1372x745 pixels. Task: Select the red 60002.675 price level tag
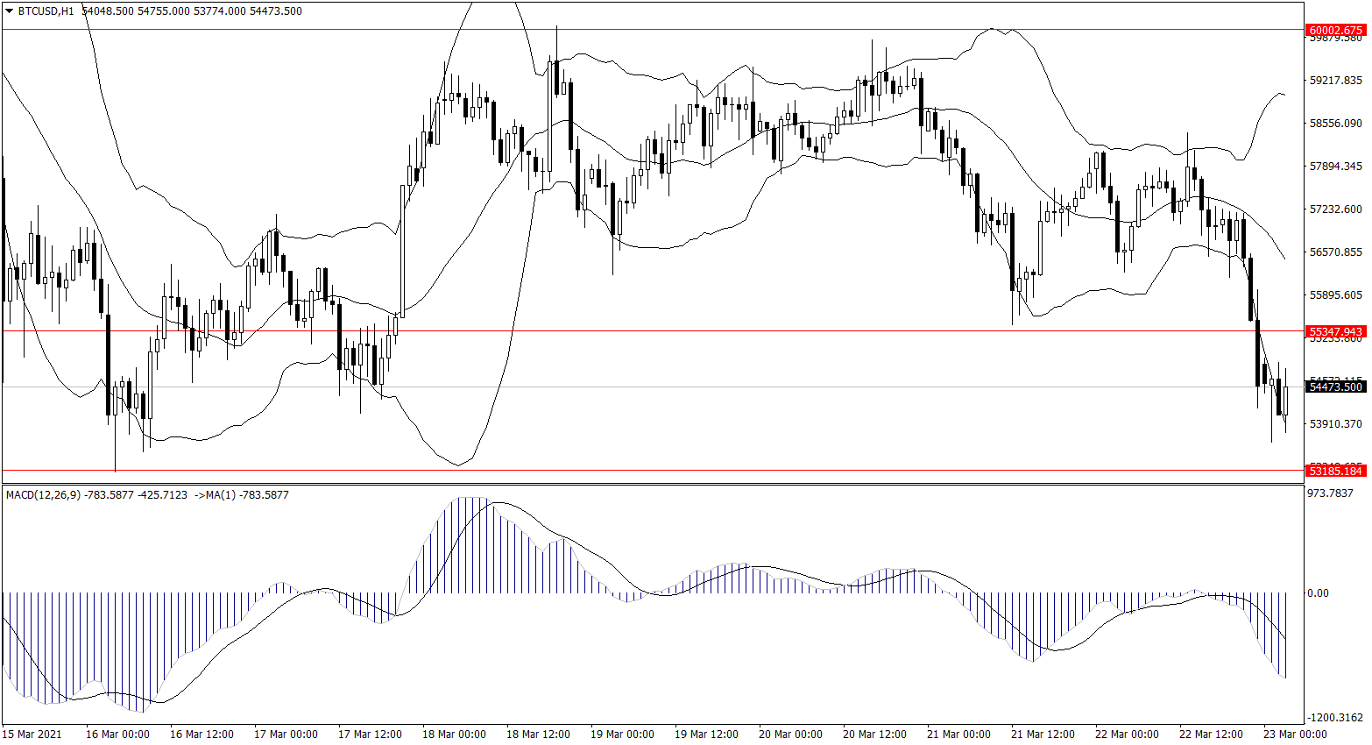click(1335, 30)
